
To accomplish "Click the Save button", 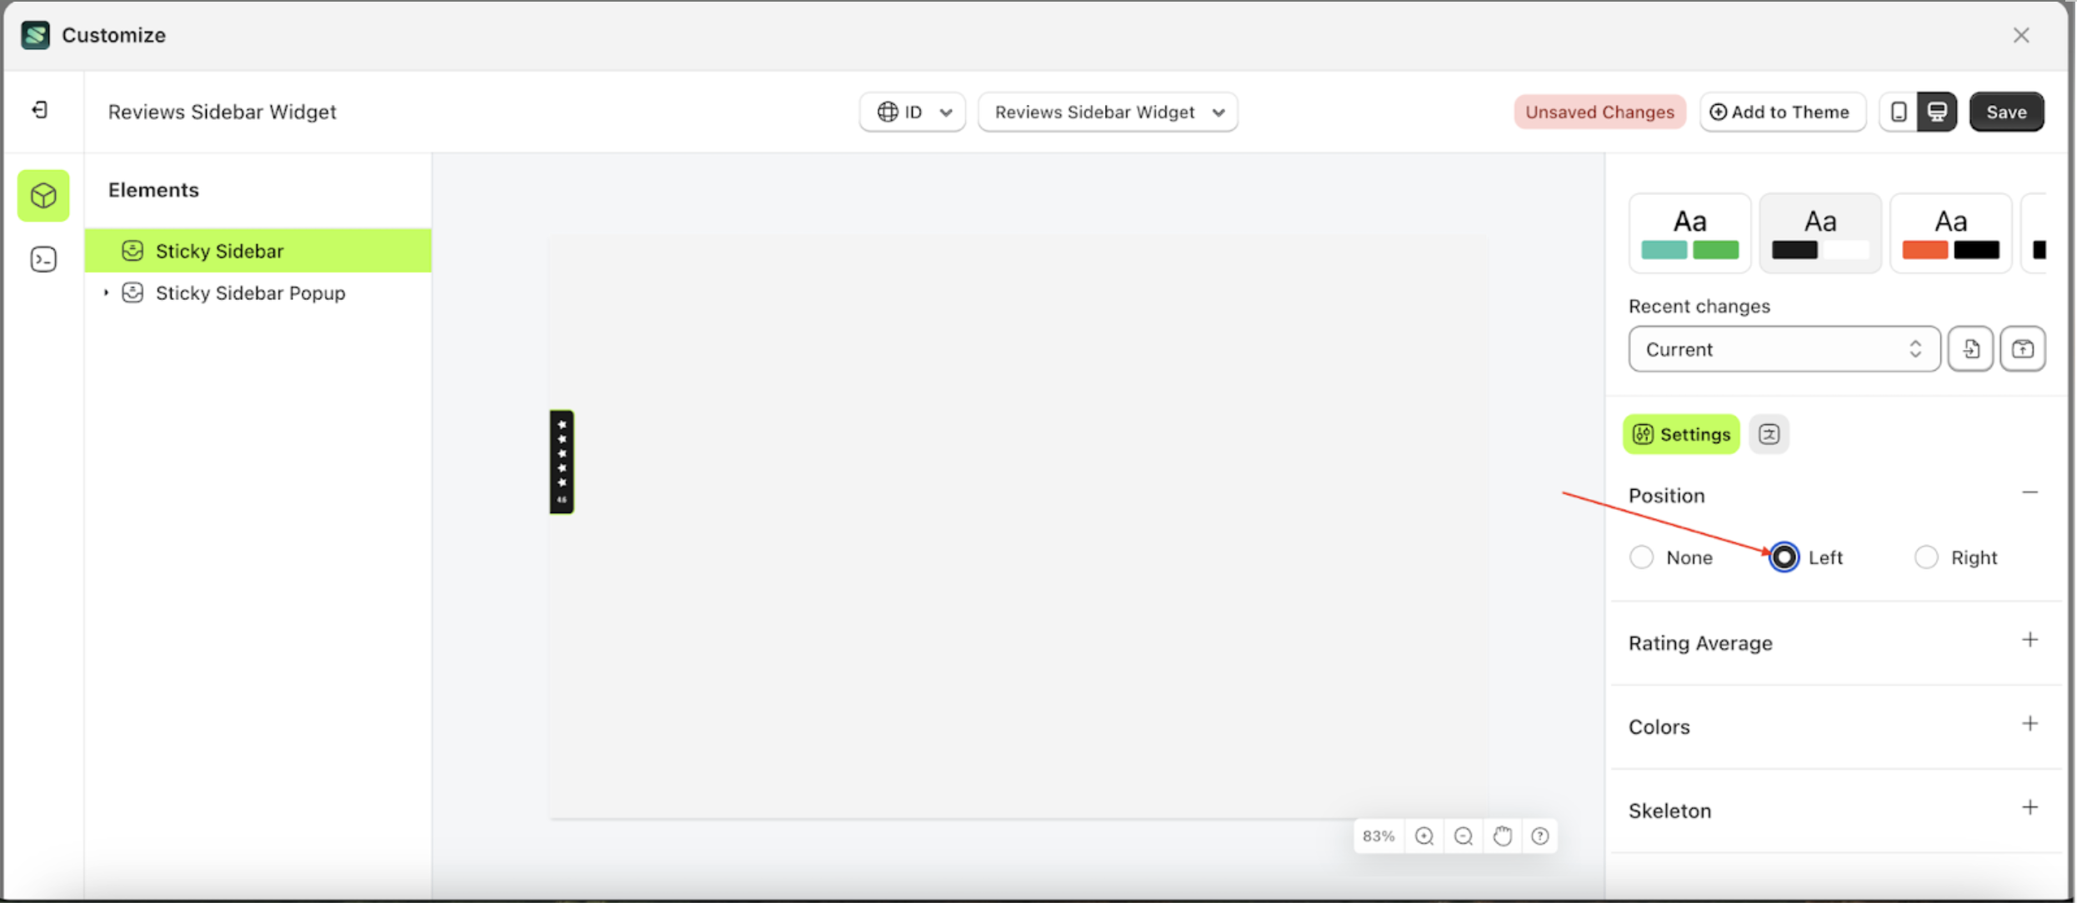I will (2006, 111).
